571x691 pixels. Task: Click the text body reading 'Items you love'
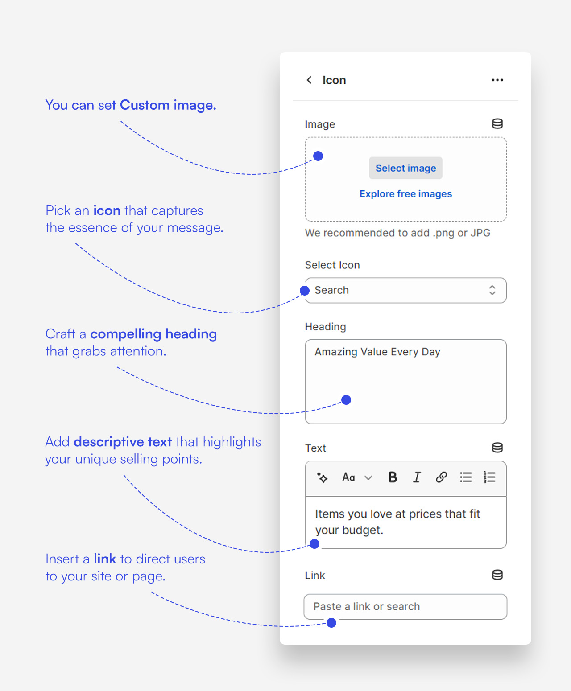(x=397, y=522)
